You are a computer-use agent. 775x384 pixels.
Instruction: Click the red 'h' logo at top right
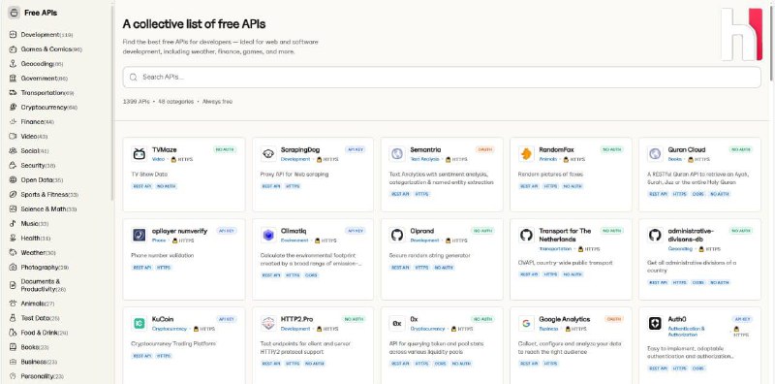click(x=741, y=34)
